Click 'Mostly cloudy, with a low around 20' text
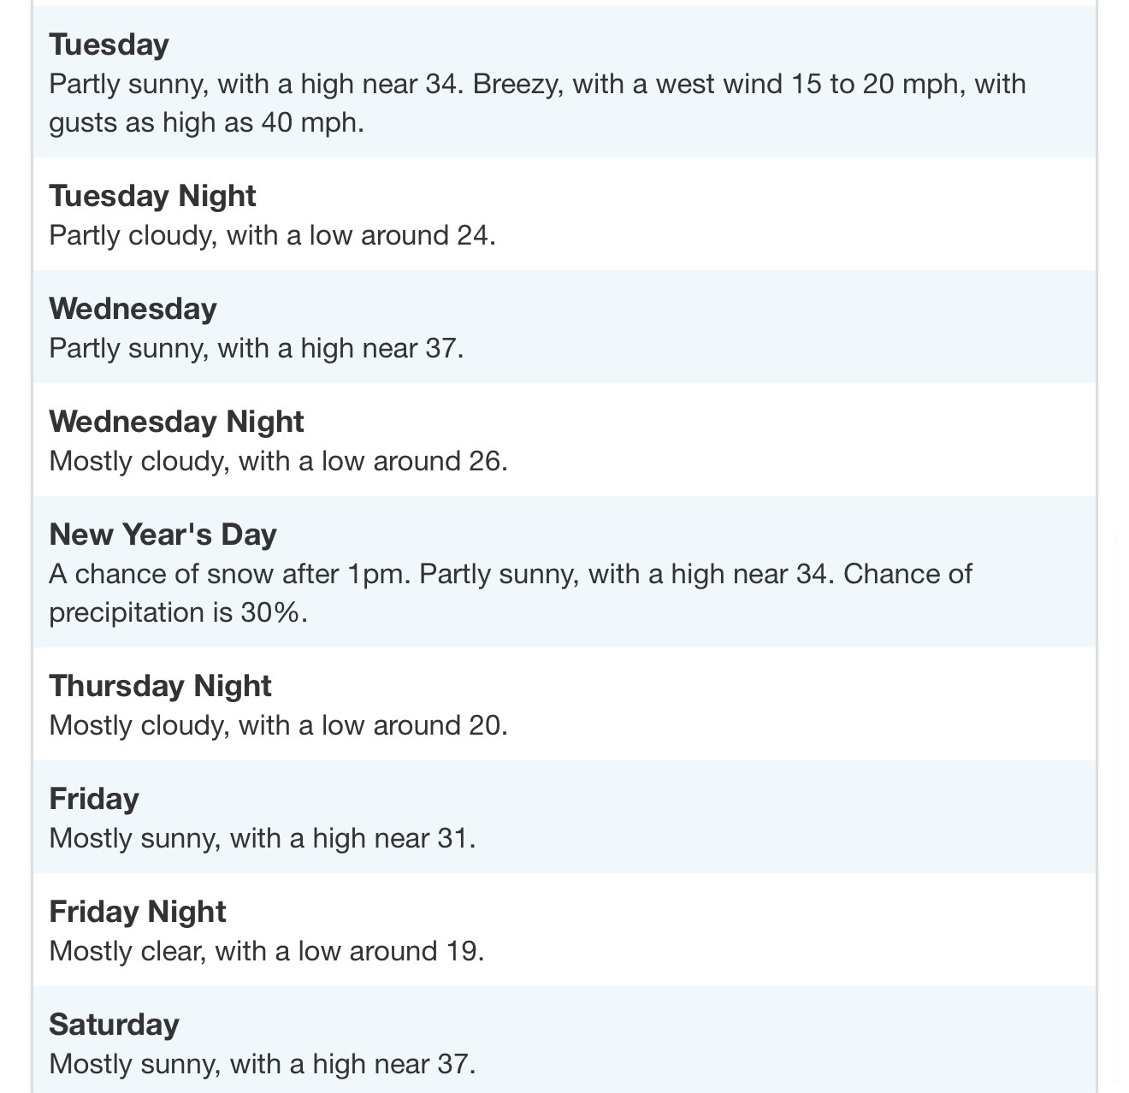1129x1093 pixels. pyautogui.click(x=278, y=725)
